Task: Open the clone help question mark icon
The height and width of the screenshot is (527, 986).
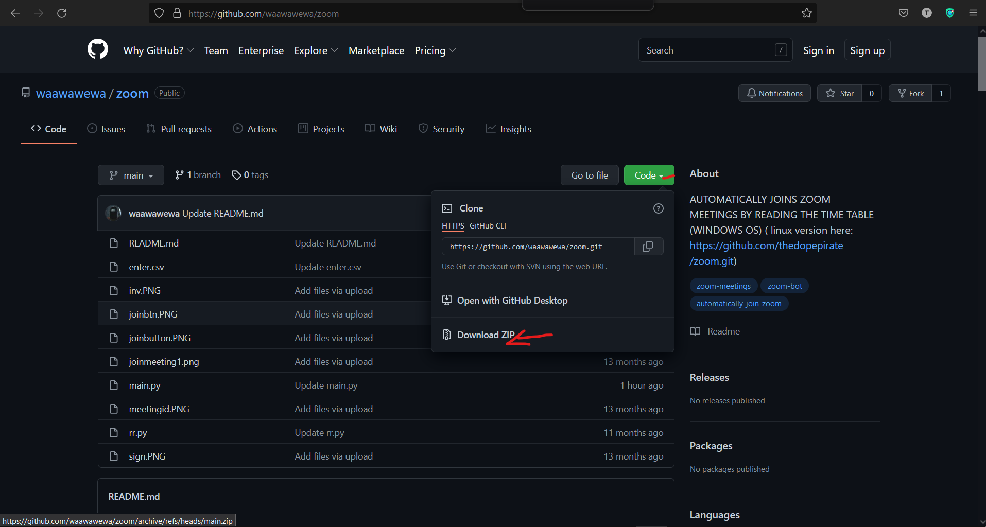Action: [x=659, y=208]
